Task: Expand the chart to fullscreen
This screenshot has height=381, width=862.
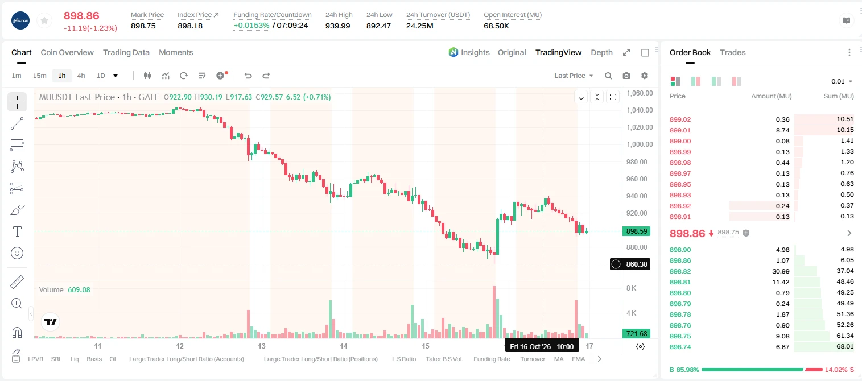Action: 626,52
